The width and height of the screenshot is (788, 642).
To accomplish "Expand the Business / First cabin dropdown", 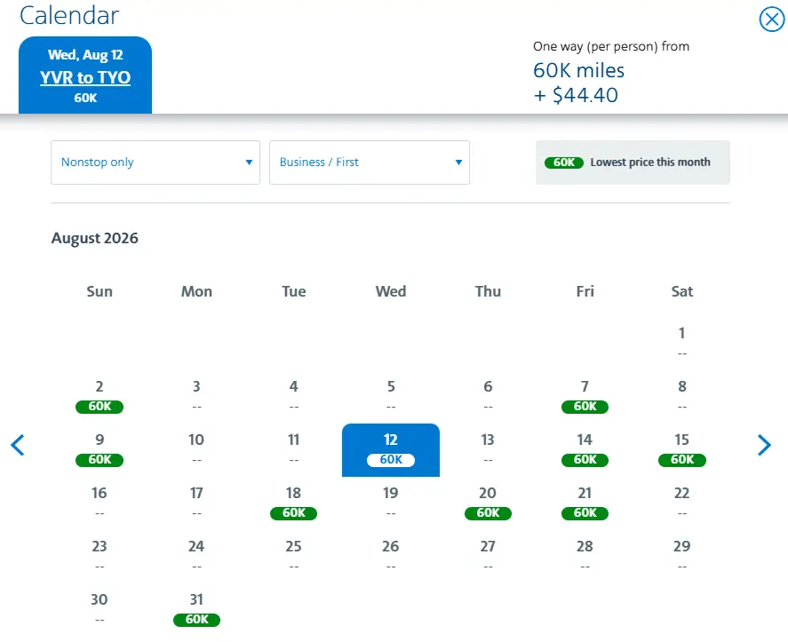I will point(369,162).
